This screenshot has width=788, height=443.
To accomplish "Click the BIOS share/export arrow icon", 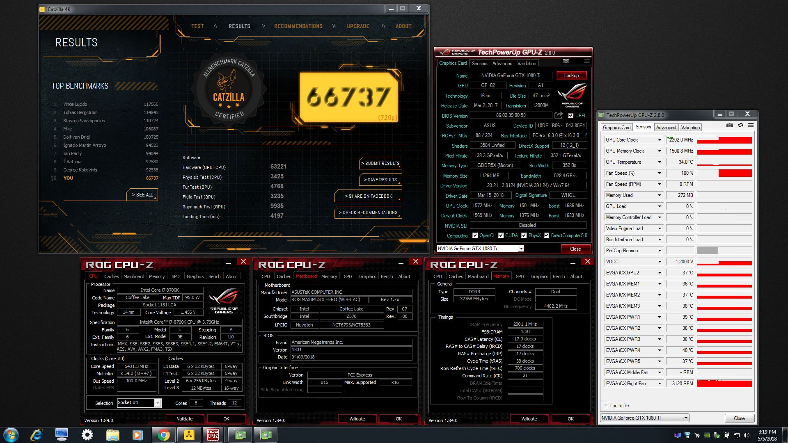I will click(559, 115).
